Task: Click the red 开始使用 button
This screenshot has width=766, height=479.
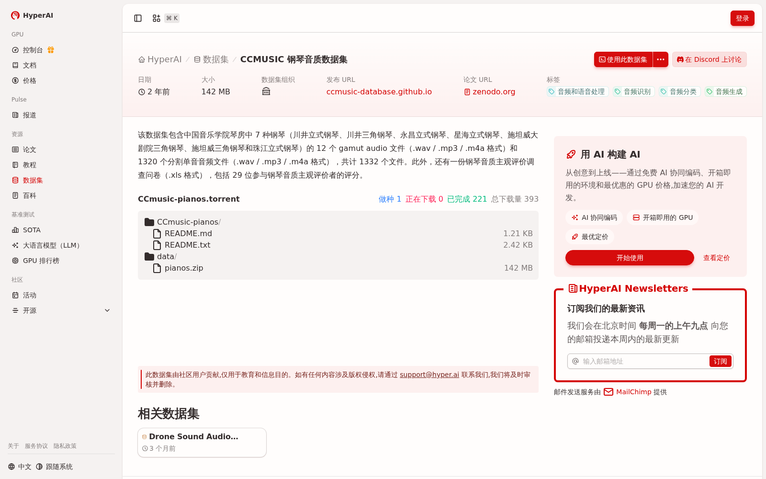Action: (x=630, y=258)
